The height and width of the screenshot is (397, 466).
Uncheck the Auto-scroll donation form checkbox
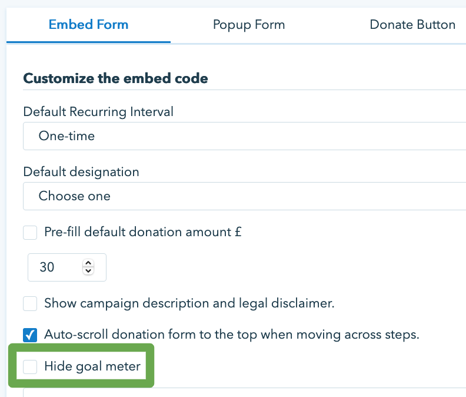tap(30, 335)
